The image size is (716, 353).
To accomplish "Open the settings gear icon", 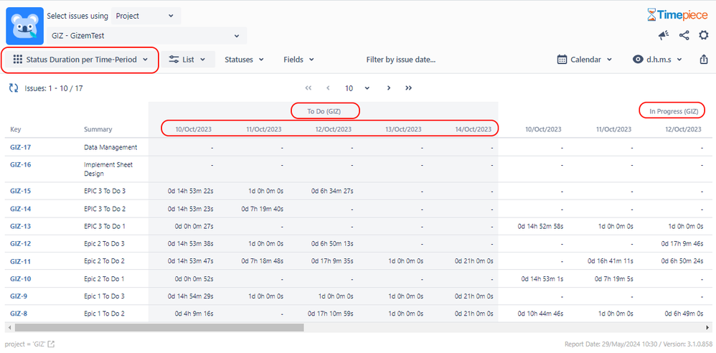I will [x=704, y=35].
